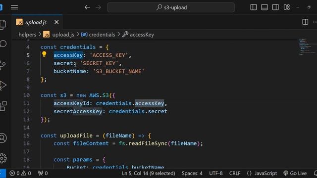The image size is (317, 178).
Task: Start the Go Live server
Action: [295, 174]
